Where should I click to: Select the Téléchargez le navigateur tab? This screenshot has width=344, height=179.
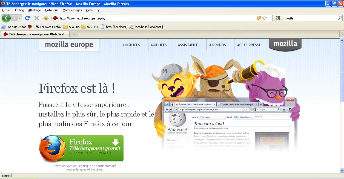click(35, 34)
